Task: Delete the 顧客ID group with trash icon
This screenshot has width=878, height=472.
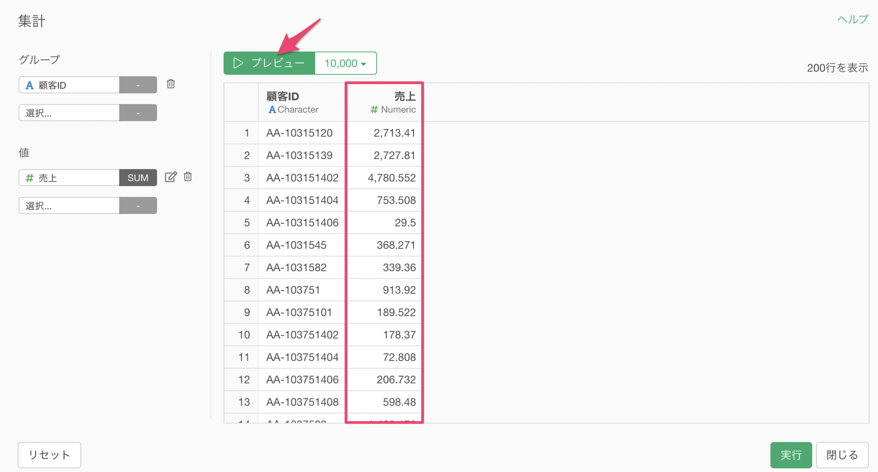Action: 171,84
